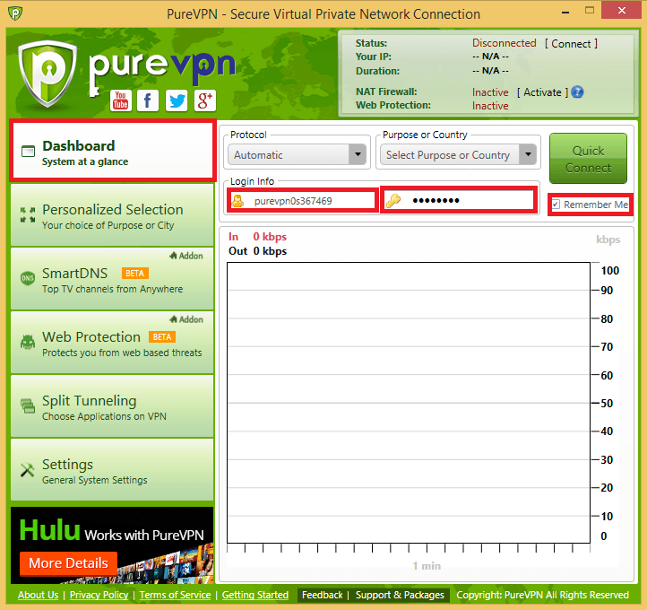The height and width of the screenshot is (610, 647).
Task: Click the Twitter bird icon
Action: click(x=177, y=100)
